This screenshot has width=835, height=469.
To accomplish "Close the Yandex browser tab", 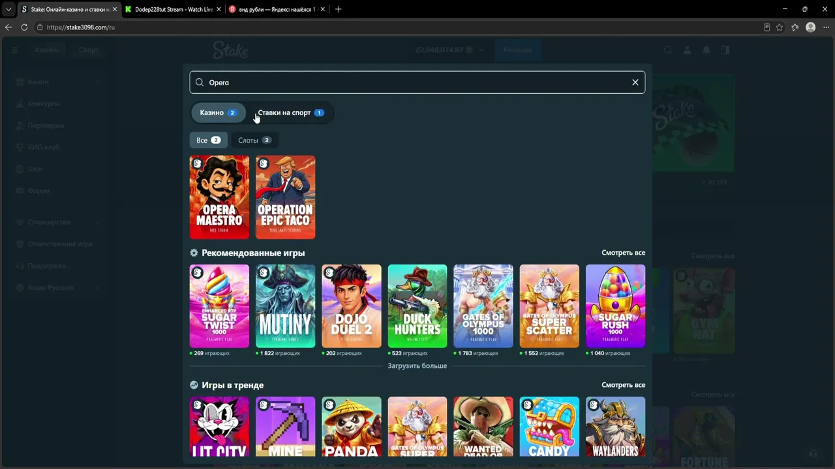I will point(323,10).
